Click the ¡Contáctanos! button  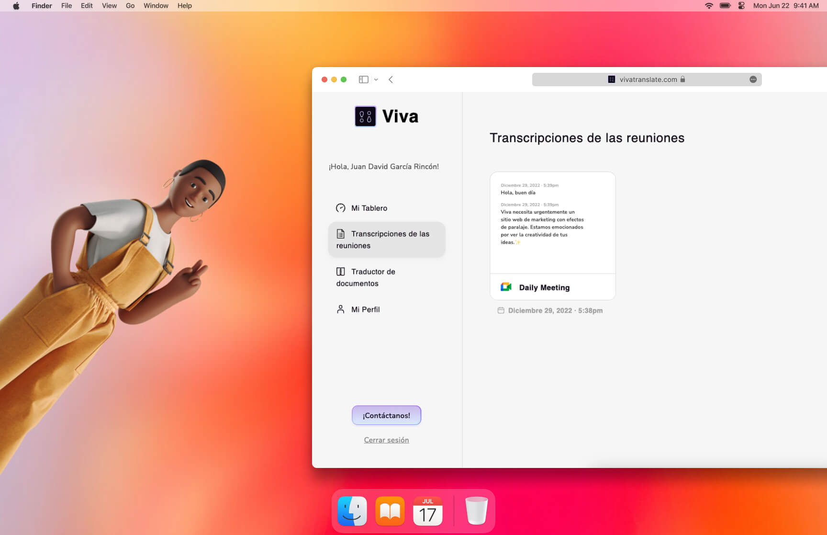click(x=386, y=415)
